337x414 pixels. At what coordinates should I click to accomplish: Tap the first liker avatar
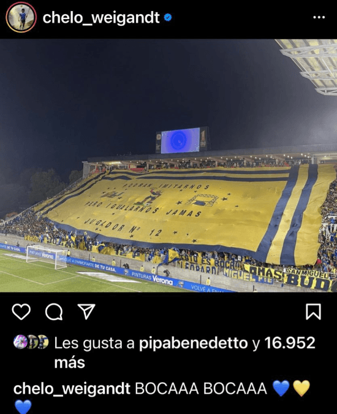click(20, 342)
